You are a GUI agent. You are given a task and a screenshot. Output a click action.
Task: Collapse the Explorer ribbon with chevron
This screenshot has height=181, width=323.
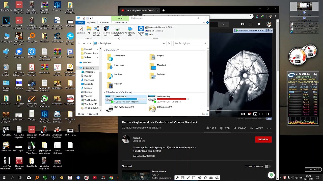(204, 23)
